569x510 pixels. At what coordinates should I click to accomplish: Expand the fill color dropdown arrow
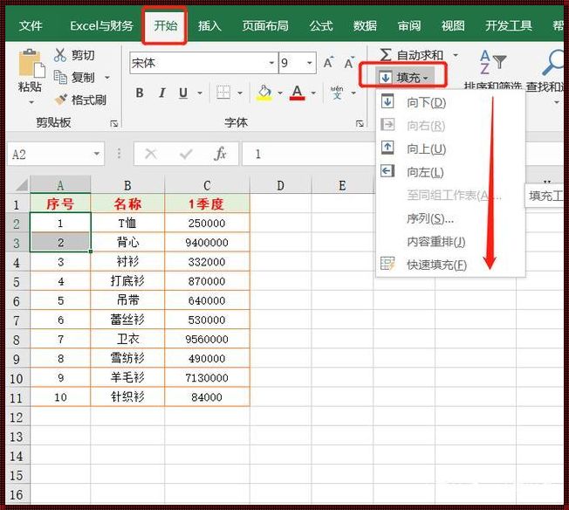280,93
